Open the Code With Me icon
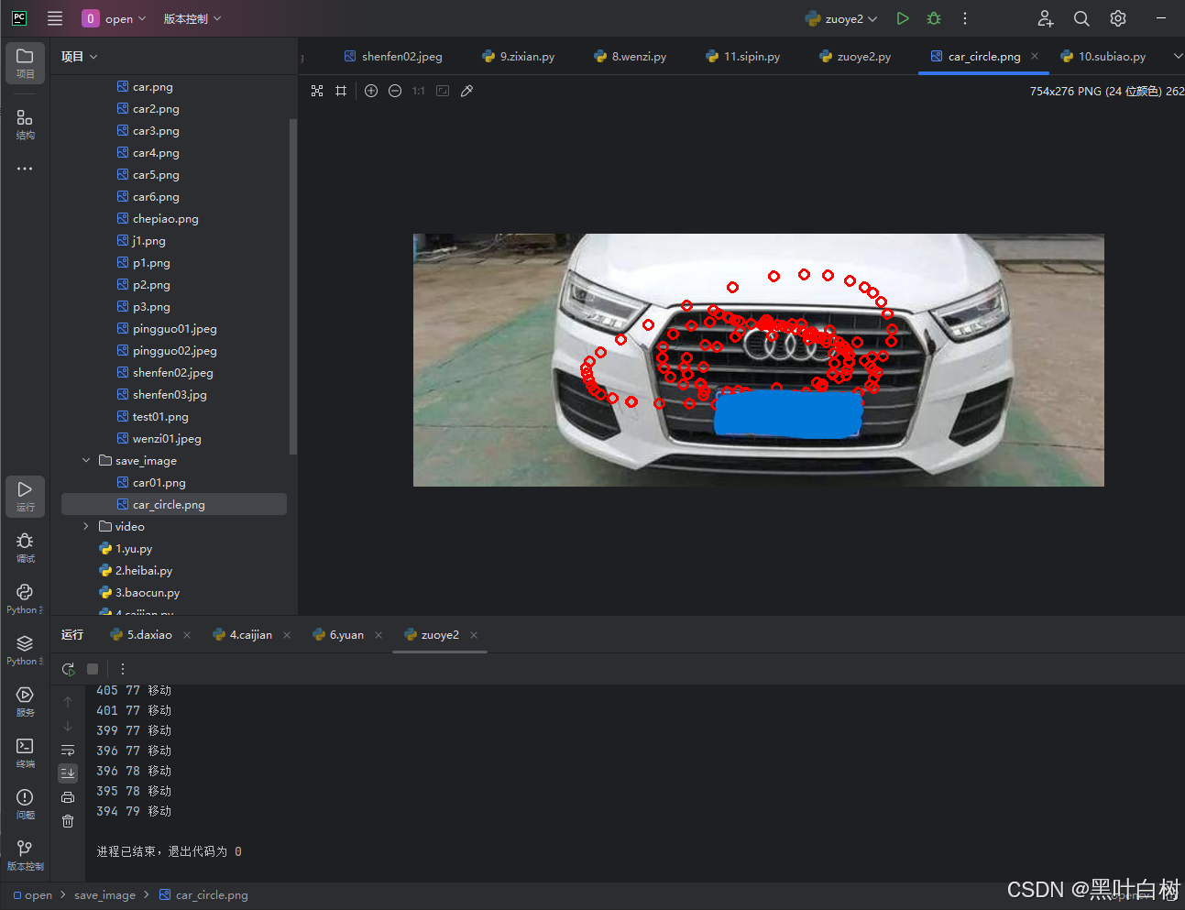This screenshot has width=1185, height=910. point(1045,18)
